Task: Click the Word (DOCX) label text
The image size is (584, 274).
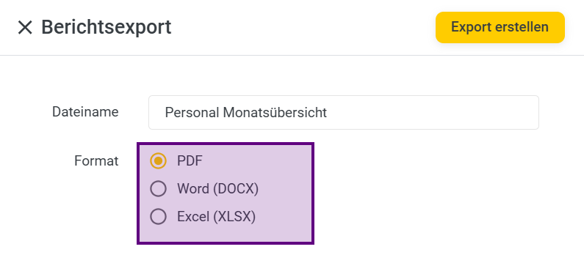Action: point(217,188)
